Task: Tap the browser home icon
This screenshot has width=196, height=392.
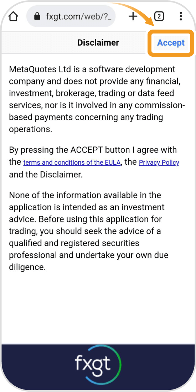Action: pos(14,16)
